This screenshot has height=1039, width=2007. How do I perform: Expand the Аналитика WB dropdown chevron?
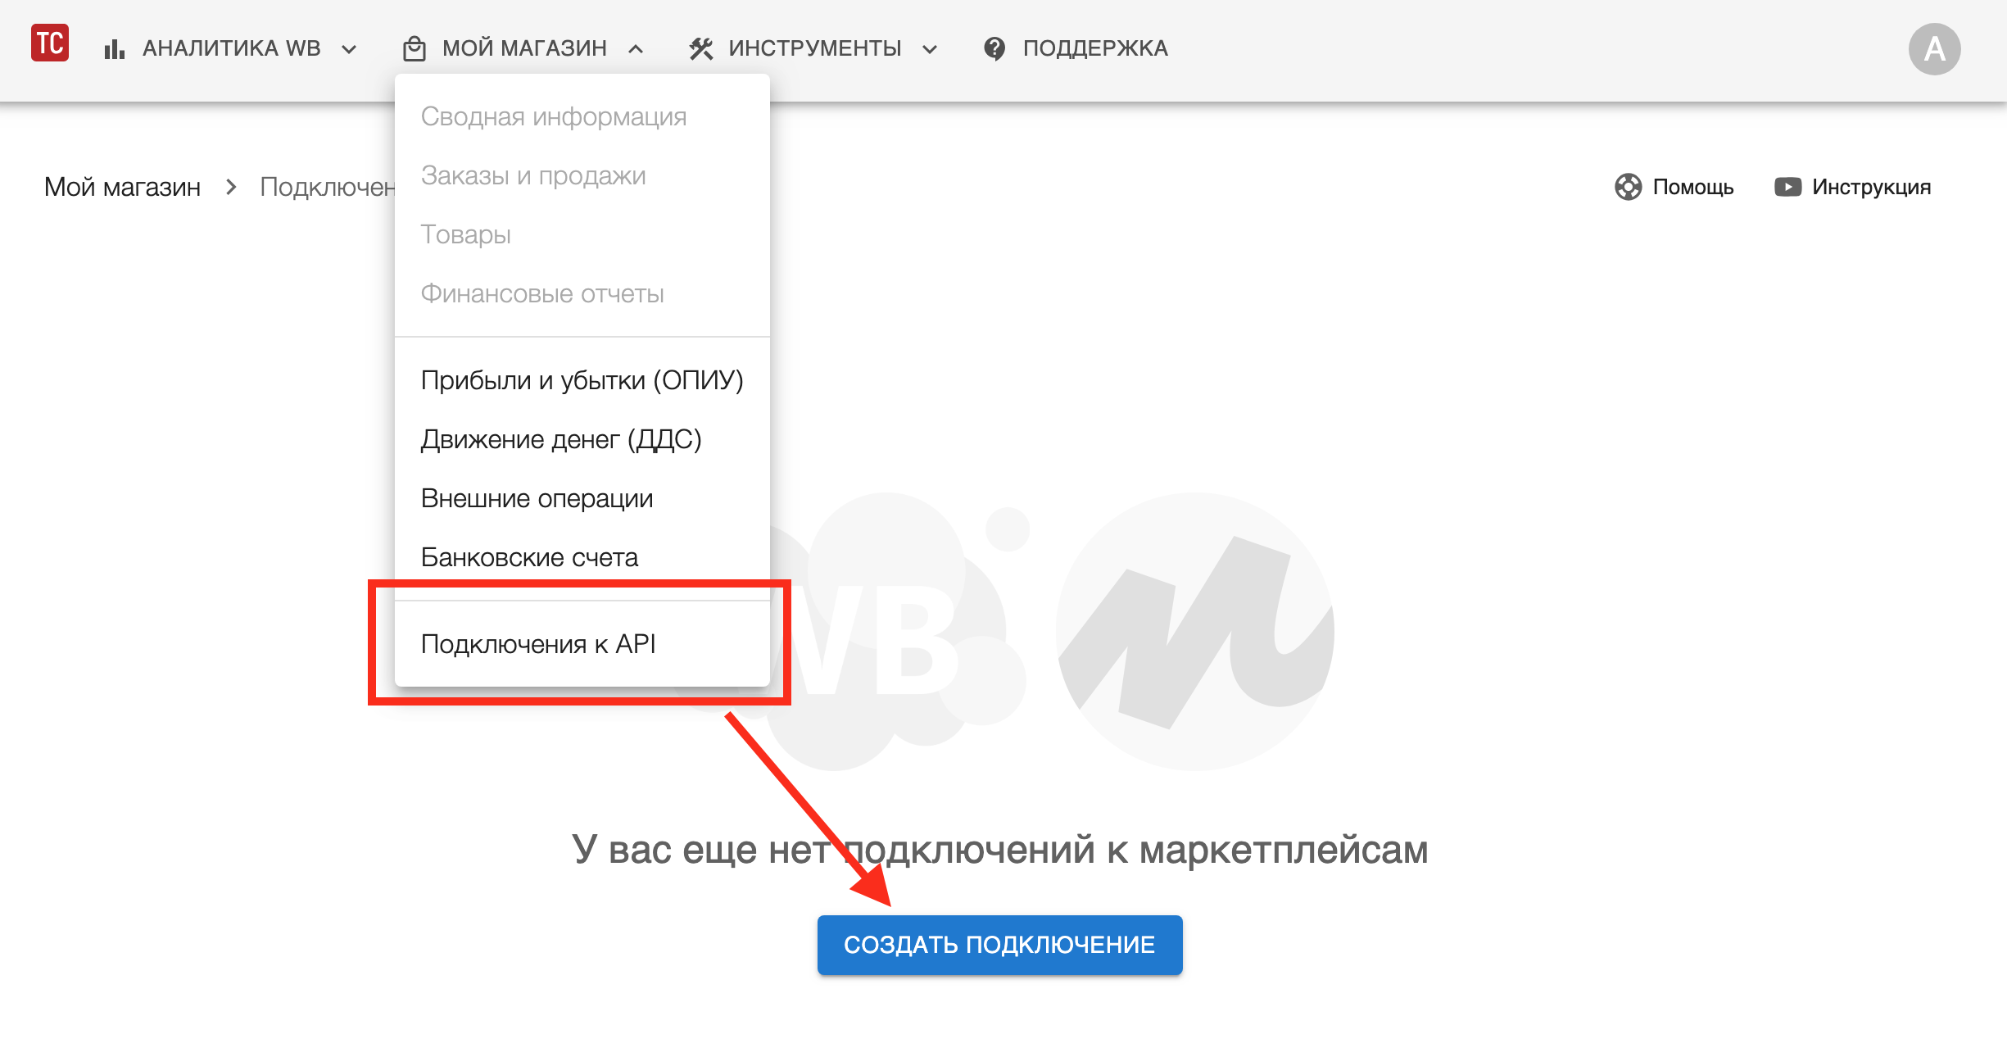click(349, 49)
